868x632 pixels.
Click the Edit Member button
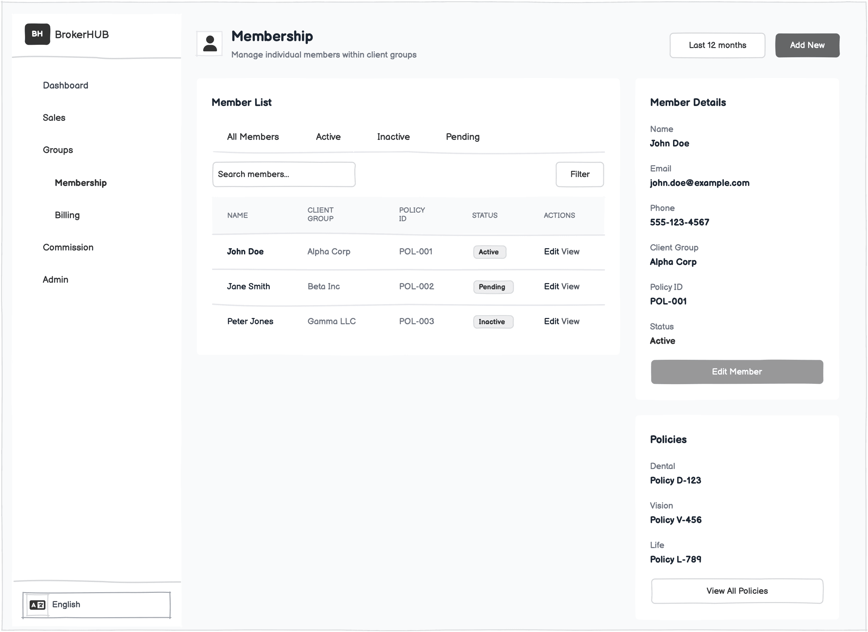pyautogui.click(x=736, y=372)
